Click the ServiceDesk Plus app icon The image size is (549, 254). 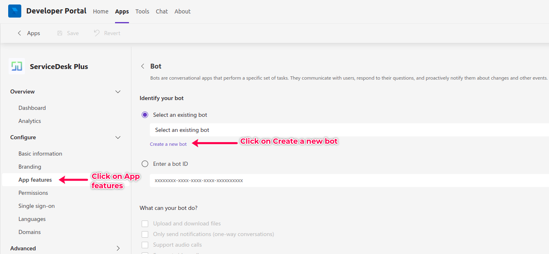click(x=17, y=66)
